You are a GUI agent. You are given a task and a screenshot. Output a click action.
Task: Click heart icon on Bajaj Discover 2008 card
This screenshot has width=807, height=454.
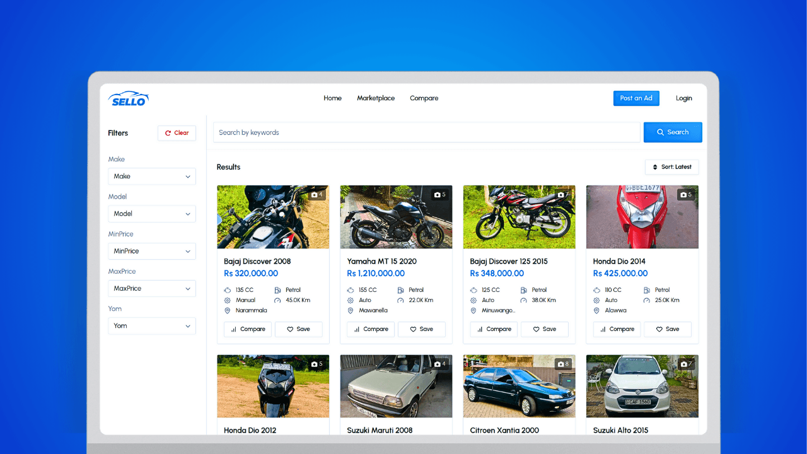click(290, 329)
